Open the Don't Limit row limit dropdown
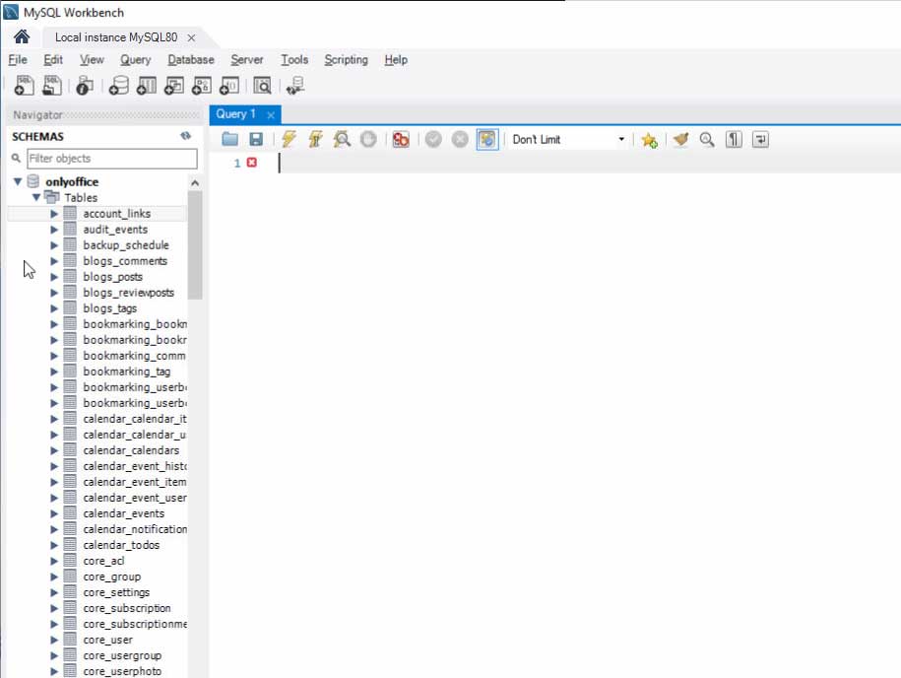Image resolution: width=901 pixels, height=678 pixels. pos(623,139)
